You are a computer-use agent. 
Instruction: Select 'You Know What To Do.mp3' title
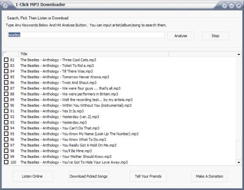click(84, 139)
